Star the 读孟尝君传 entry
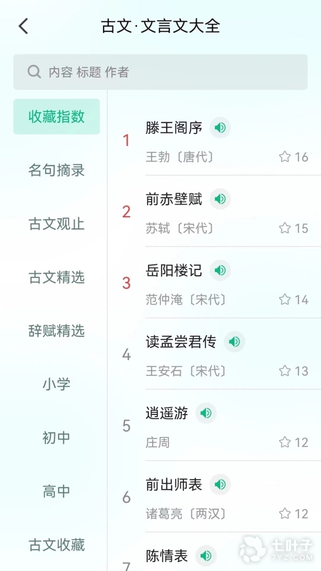Image resolution: width=321 pixels, height=571 pixels. coord(285,371)
